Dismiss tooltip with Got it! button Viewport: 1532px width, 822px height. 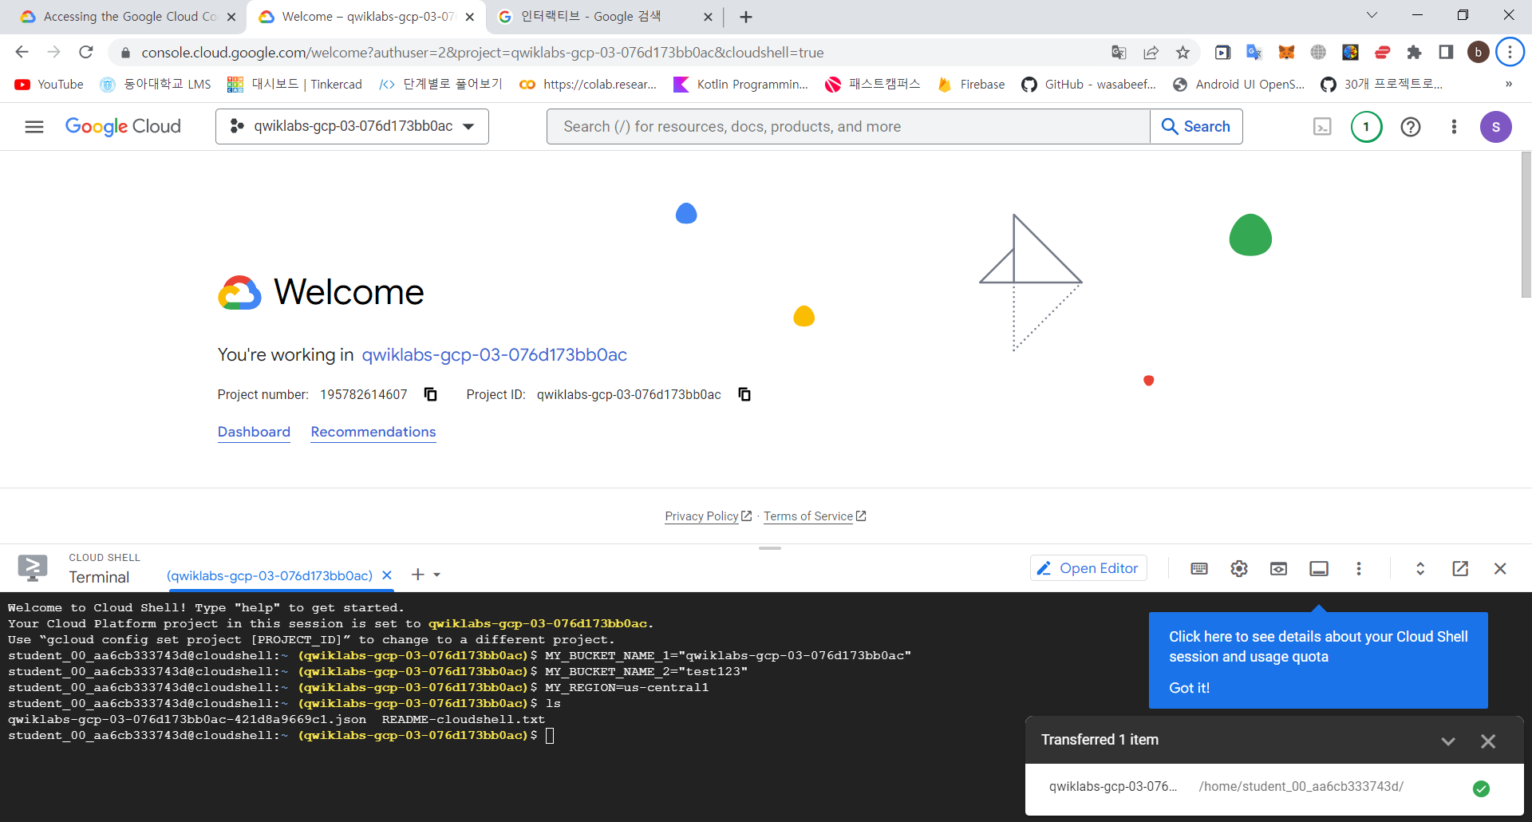pos(1189,688)
